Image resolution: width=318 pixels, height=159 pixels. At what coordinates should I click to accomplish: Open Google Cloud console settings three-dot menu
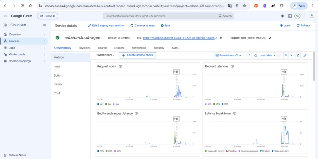click(x=305, y=16)
